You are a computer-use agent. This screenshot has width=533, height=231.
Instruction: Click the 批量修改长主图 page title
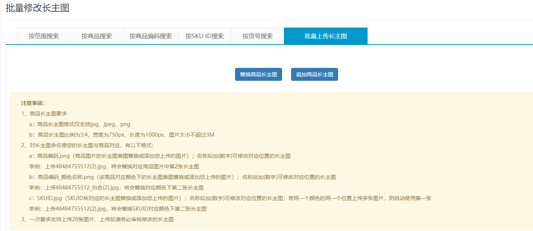coord(37,8)
